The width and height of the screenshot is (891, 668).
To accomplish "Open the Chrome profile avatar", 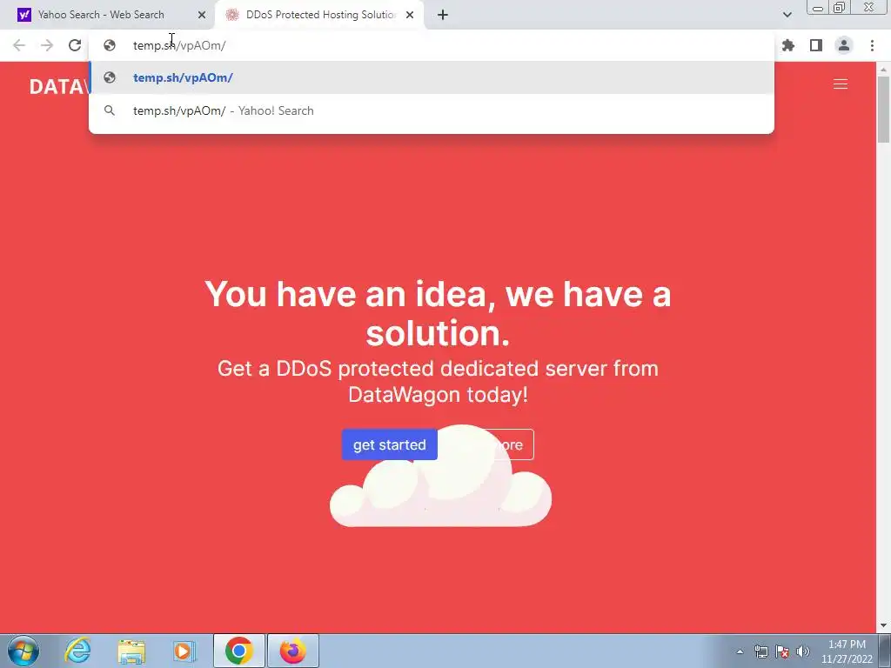I will point(844,45).
